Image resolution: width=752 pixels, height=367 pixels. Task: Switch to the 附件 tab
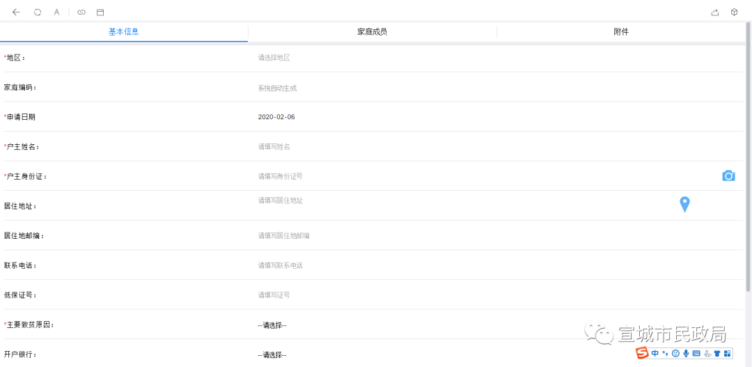coord(620,32)
